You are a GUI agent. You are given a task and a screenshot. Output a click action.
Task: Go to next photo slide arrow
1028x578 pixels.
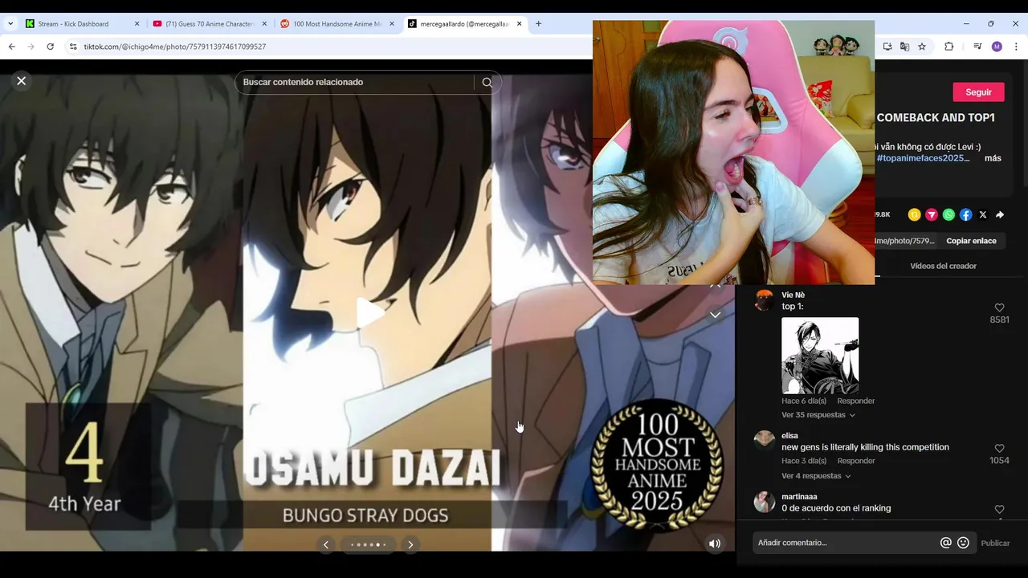pyautogui.click(x=410, y=544)
